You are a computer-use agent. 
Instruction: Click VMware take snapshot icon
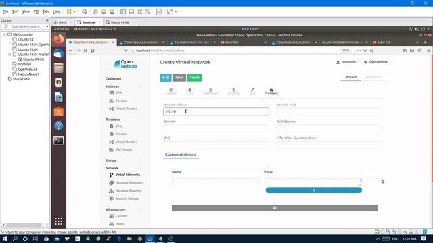95,11
